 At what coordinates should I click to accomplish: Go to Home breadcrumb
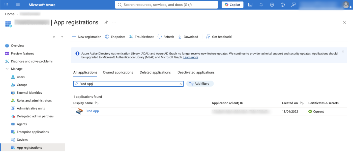click(x=10, y=14)
